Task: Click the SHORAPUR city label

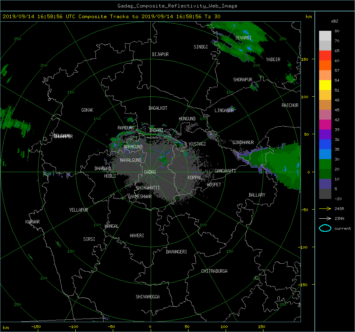Action: click(x=243, y=79)
